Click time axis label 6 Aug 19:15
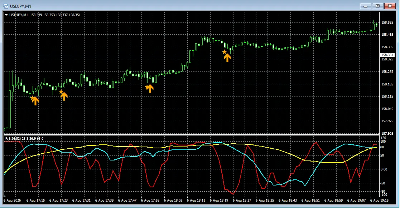The height and width of the screenshot is (208, 400). click(380, 200)
